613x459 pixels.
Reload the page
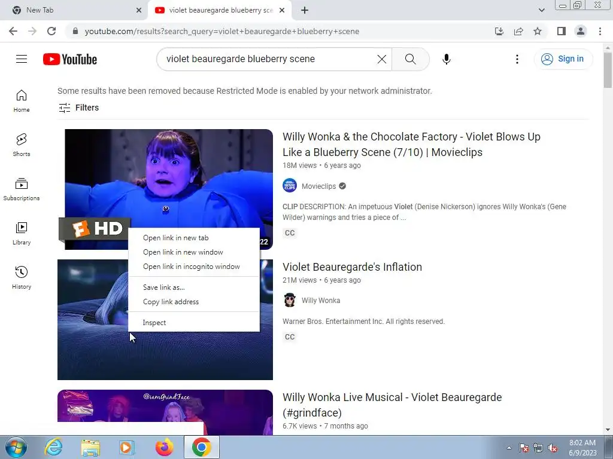(x=51, y=31)
